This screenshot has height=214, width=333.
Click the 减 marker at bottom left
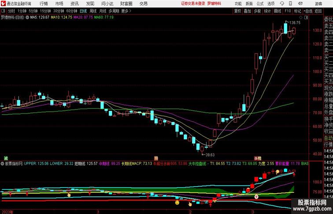click(x=6, y=158)
